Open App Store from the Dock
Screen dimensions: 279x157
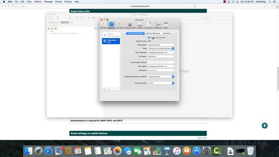(197, 151)
